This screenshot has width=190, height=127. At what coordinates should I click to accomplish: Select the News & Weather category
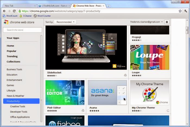(x=15, y=96)
